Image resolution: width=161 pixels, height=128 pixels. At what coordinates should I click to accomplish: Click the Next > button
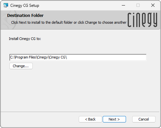[114, 119]
